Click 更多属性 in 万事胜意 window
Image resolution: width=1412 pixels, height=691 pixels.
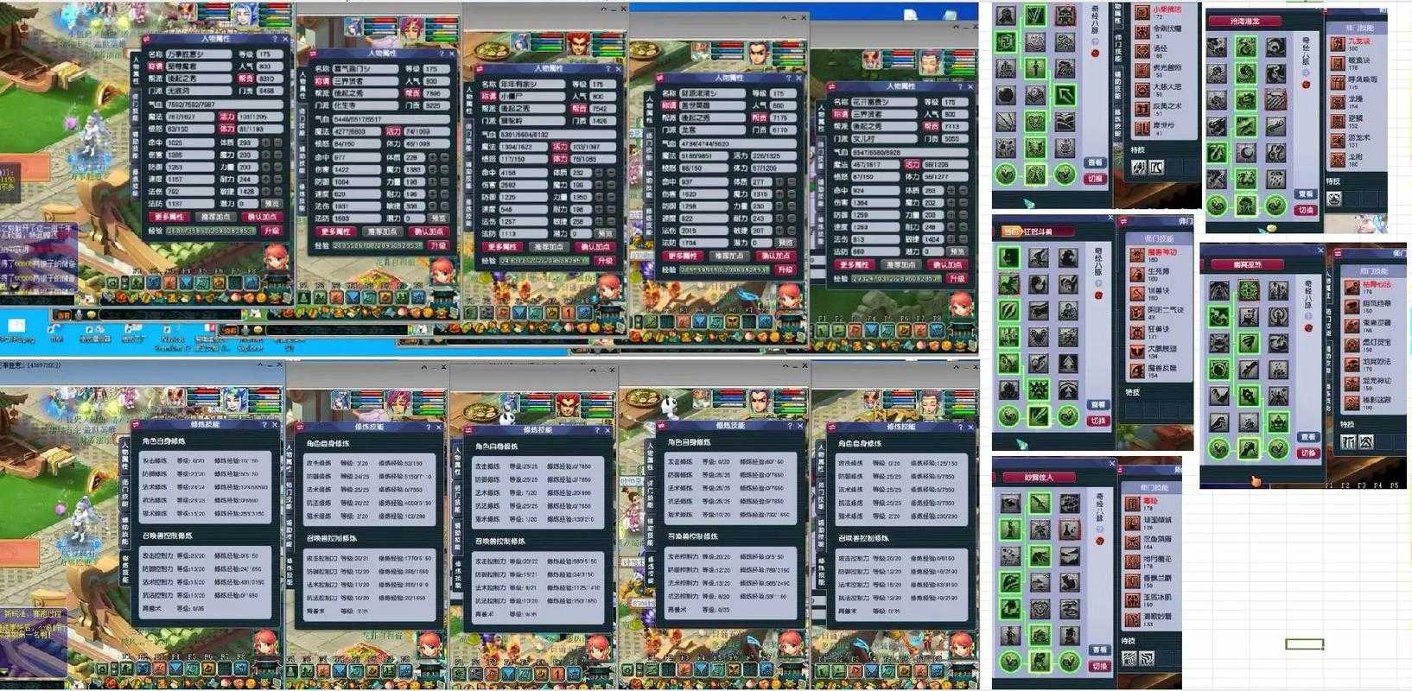(169, 217)
